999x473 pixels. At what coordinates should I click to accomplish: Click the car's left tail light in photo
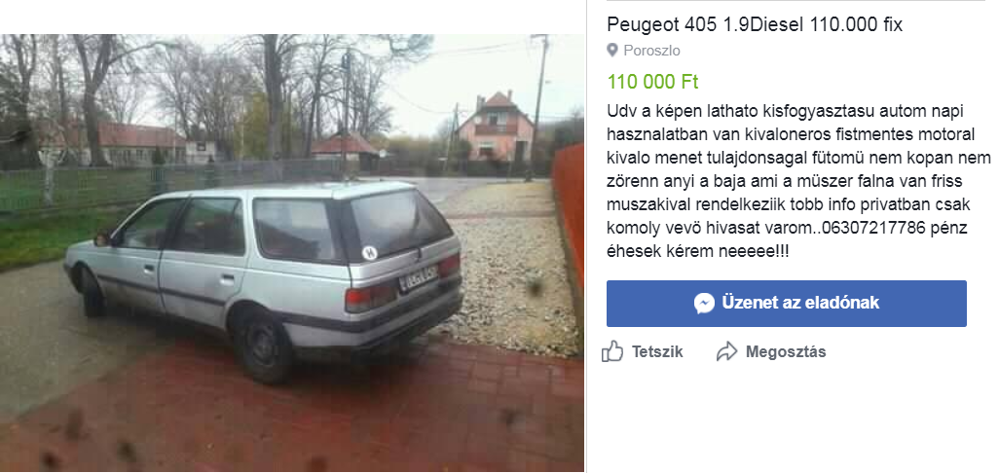pyautogui.click(x=371, y=297)
